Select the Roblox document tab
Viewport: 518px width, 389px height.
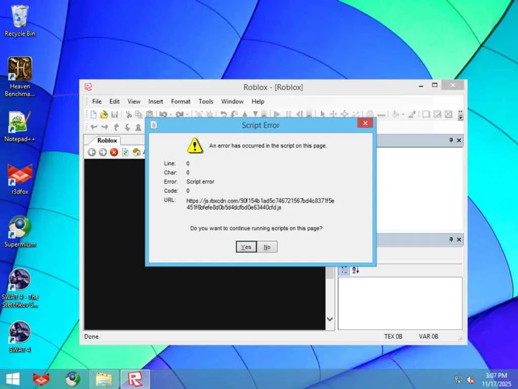coord(107,140)
